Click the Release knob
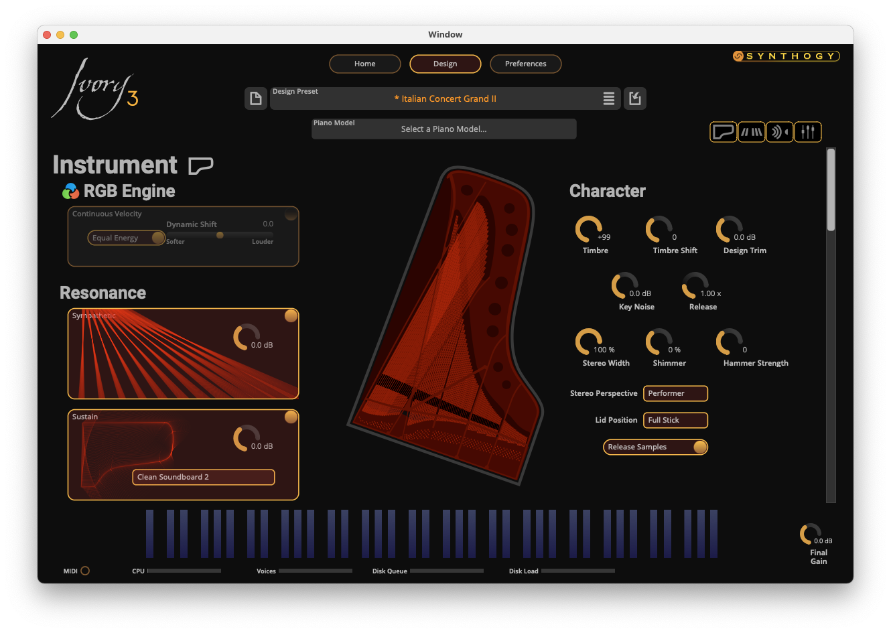Viewport: 891px width, 633px height. [x=695, y=285]
